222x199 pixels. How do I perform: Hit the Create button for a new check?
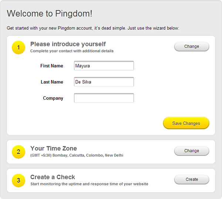[x=192, y=179]
